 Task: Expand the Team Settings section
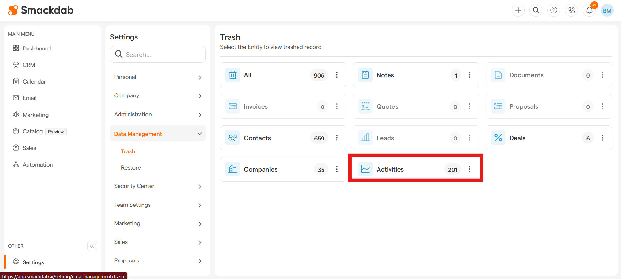tap(158, 205)
